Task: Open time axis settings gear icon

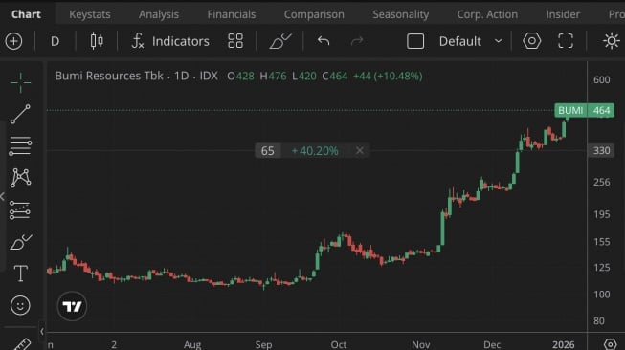Action: [611, 344]
